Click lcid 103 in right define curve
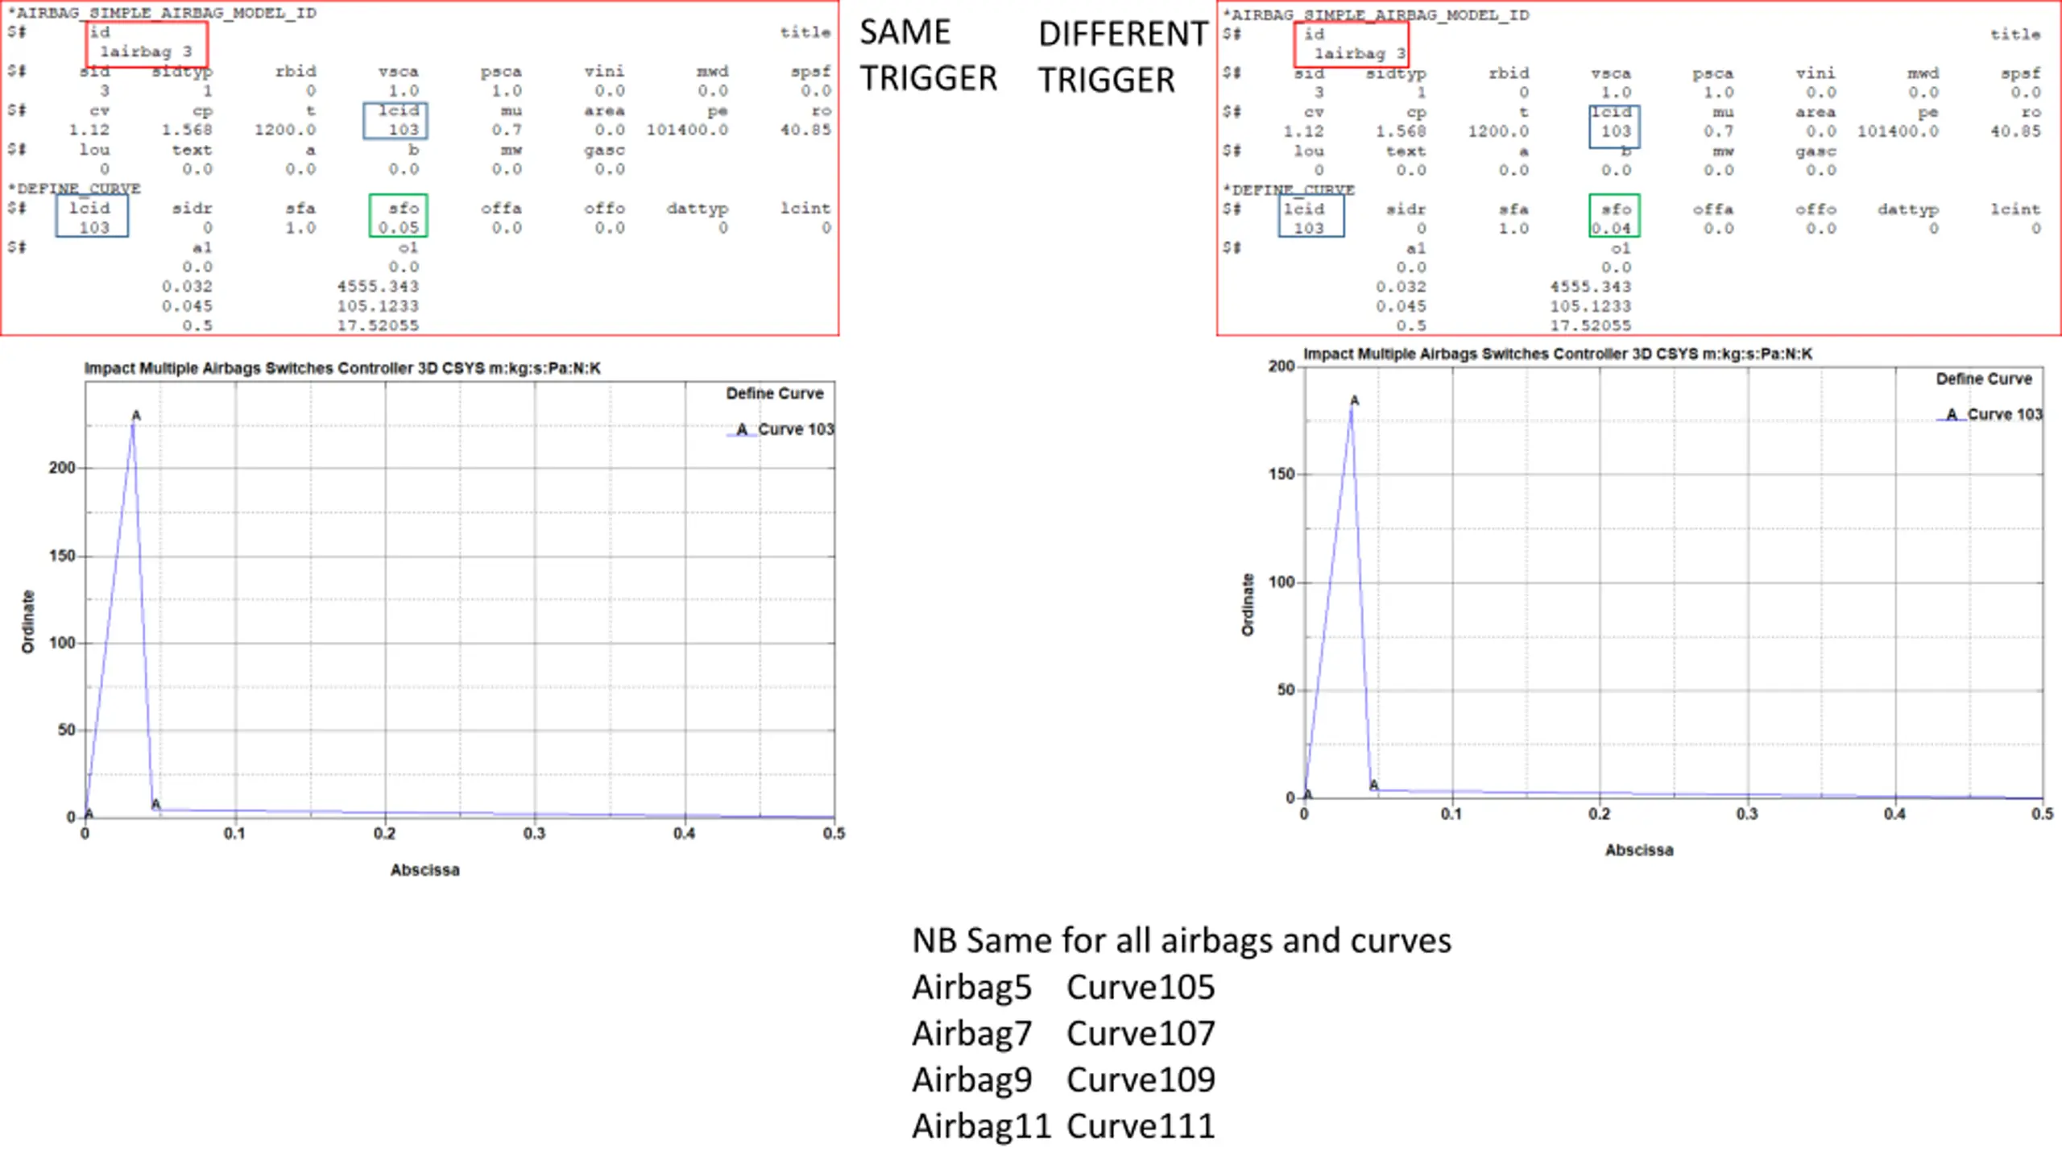This screenshot has width=2062, height=1160. coord(1308,229)
